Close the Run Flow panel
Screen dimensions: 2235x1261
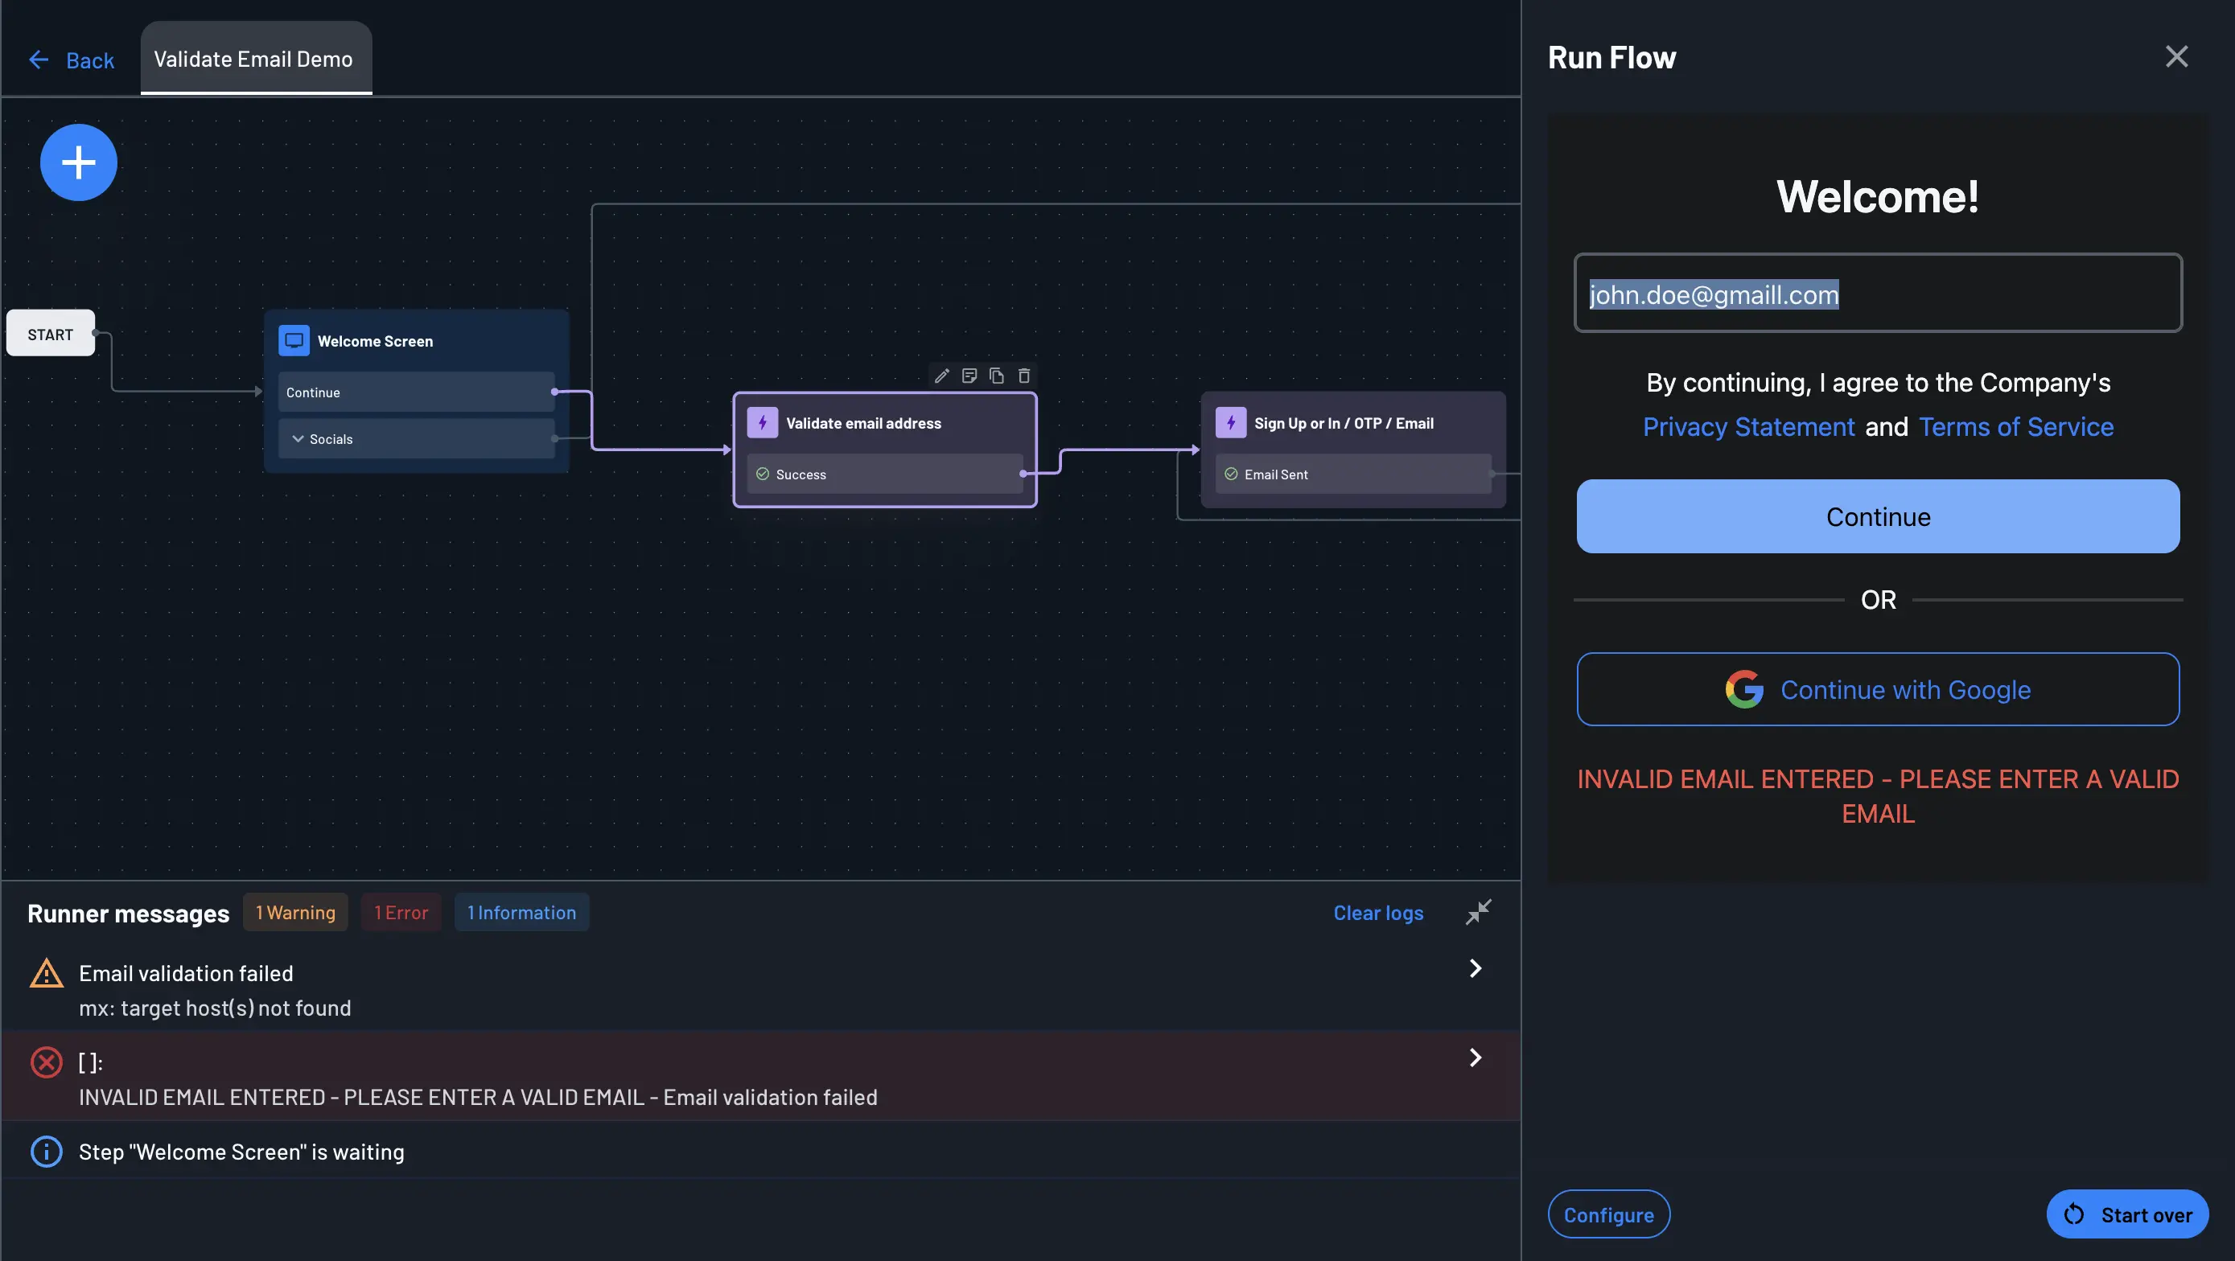point(2176,56)
